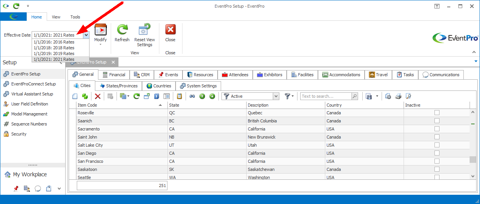Open the Financial tab
The width and height of the screenshot is (480, 204).
(113, 75)
